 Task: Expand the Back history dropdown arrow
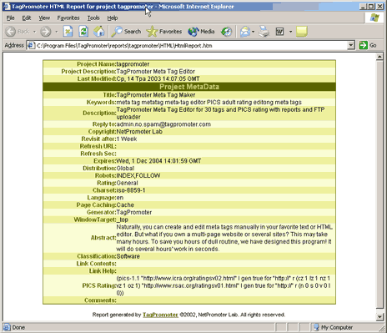point(34,32)
